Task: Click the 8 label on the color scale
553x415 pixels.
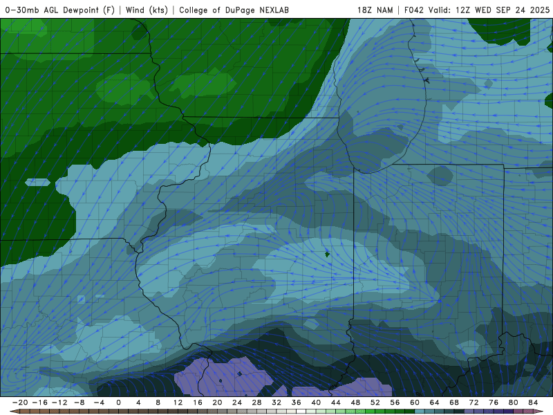Action: tap(158, 403)
